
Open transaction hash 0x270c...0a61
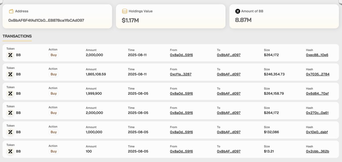click(x=317, y=113)
